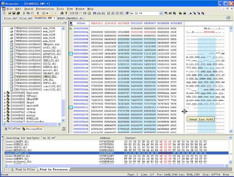Click search results scrollbar down arrow
The height and width of the screenshot is (177, 234).
[x=231, y=162]
